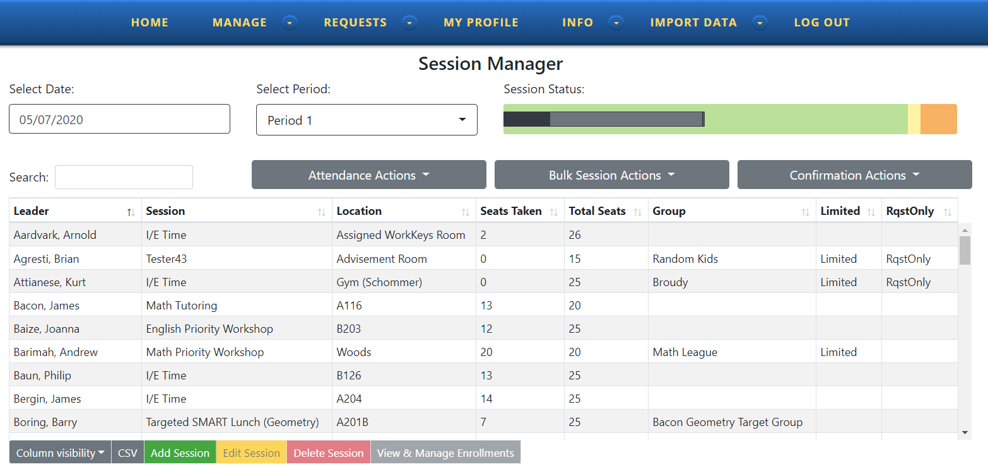Image resolution: width=988 pixels, height=472 pixels.
Task: Open the Manage menu arrow icon
Action: pos(290,23)
